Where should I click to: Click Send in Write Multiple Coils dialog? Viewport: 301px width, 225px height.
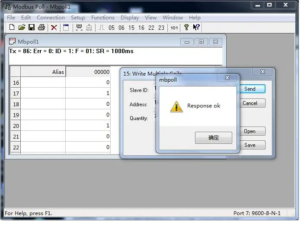coord(252,89)
